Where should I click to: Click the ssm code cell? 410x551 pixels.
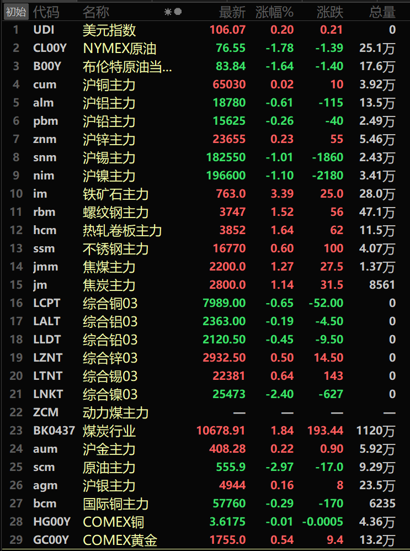(x=44, y=248)
